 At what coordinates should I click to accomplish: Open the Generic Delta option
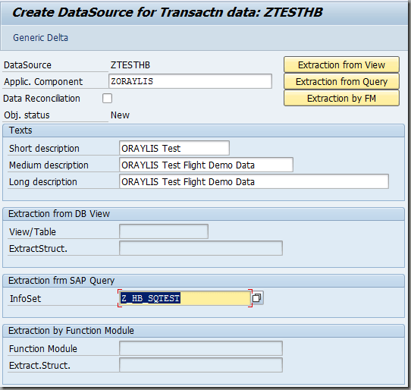(41, 38)
